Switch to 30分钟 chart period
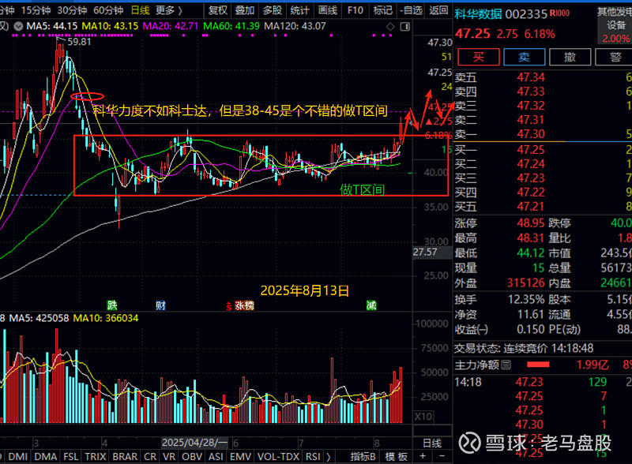The image size is (632, 464). (72, 10)
